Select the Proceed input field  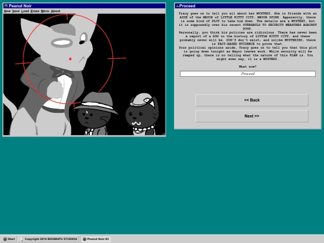point(248,74)
